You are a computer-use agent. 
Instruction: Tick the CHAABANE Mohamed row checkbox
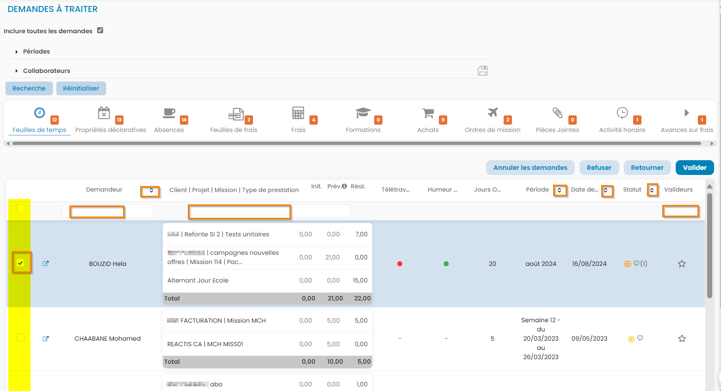coord(20,337)
